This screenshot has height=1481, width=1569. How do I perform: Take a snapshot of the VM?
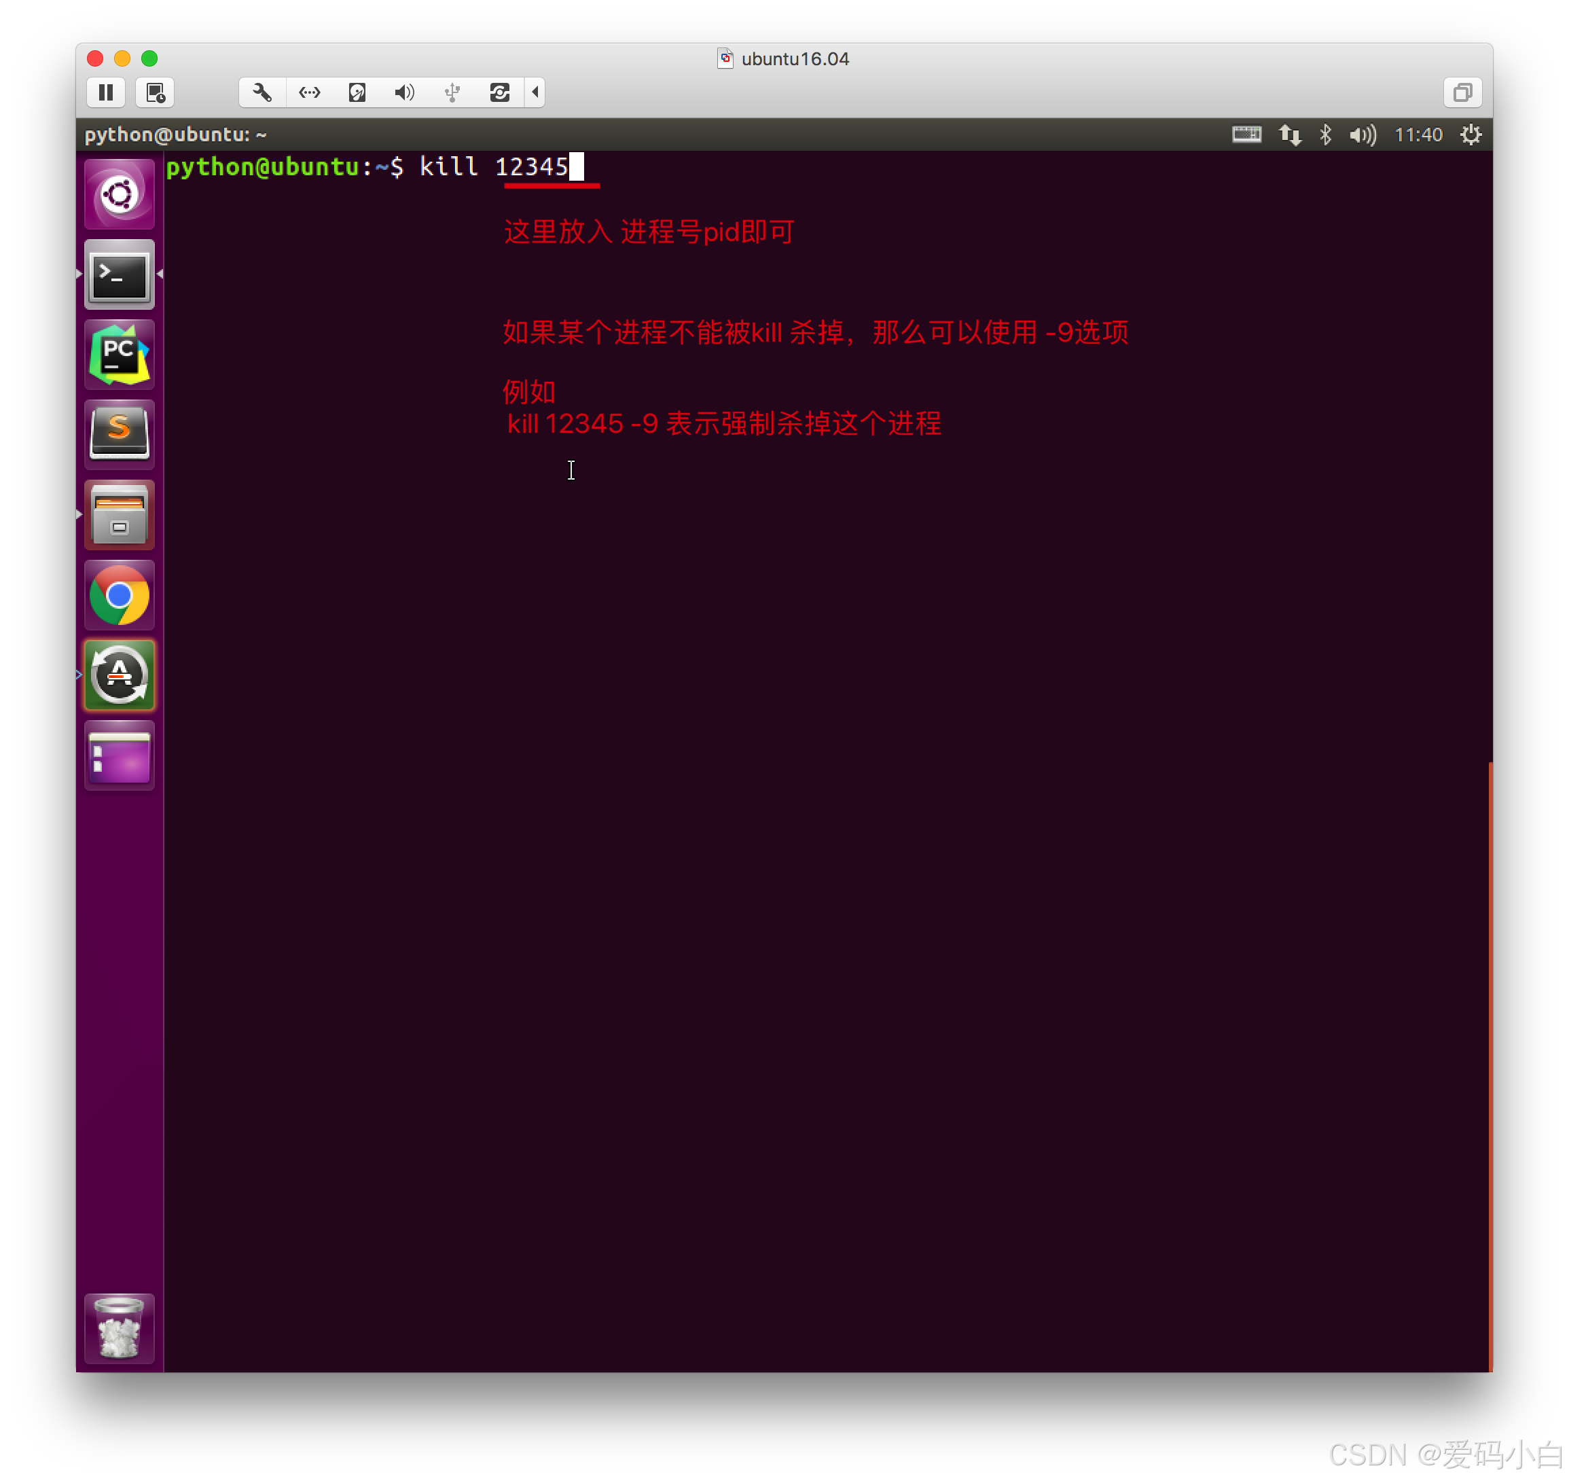click(x=156, y=92)
